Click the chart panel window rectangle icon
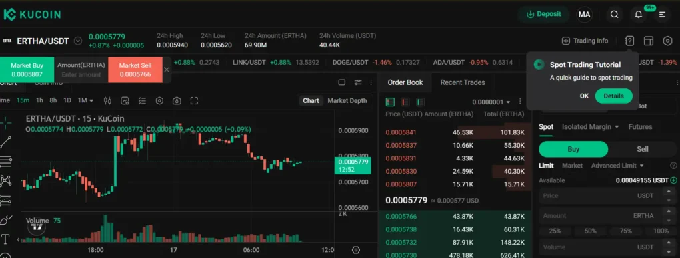Viewport: 680px width, 258px height. (342, 82)
